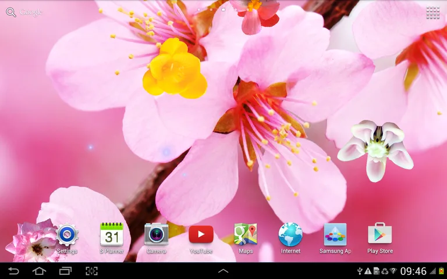Screen dimensions: 447x279
Task: Tap the mobile signal strength icon
Action: tap(433, 271)
